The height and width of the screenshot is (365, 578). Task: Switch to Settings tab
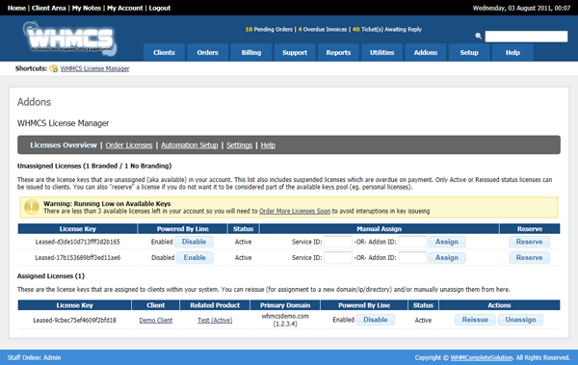pyautogui.click(x=239, y=145)
